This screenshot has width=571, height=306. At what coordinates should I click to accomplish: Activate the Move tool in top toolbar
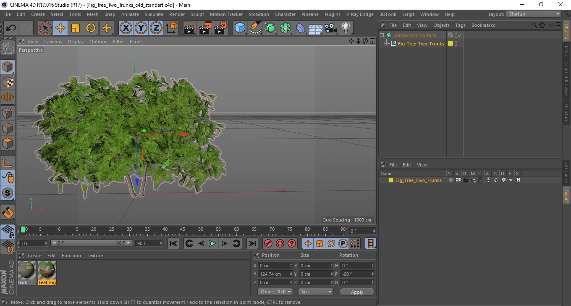coord(60,28)
